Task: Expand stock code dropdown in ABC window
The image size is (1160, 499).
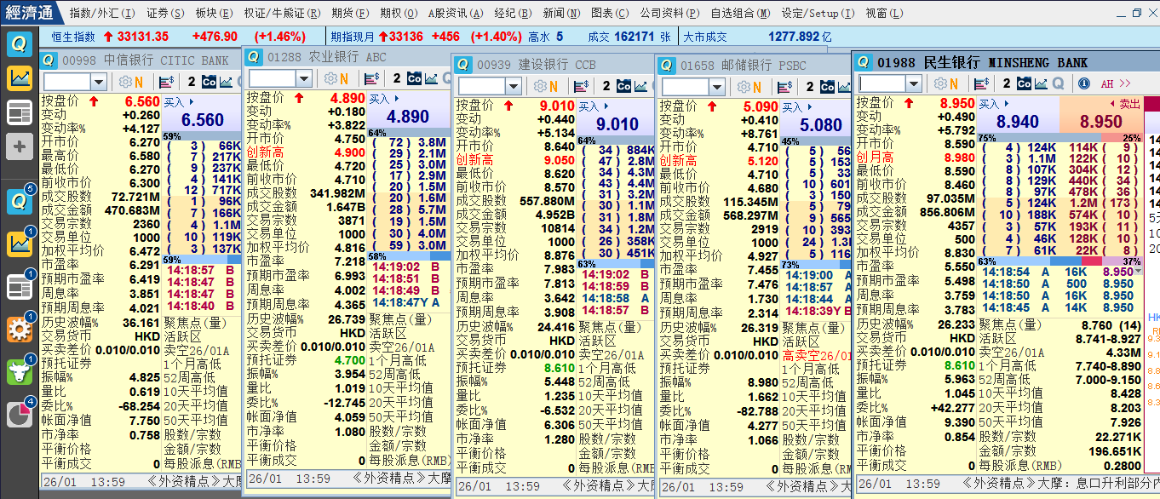Action: click(x=303, y=78)
